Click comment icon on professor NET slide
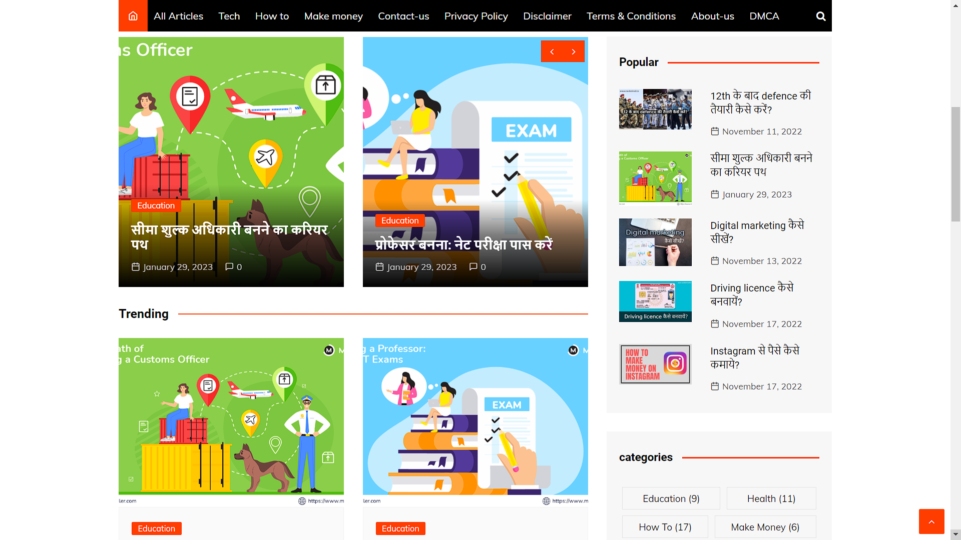This screenshot has height=540, width=961. pos(473,266)
